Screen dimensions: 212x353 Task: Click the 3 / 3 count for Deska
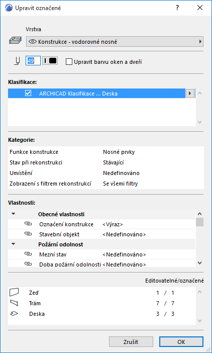(165, 314)
